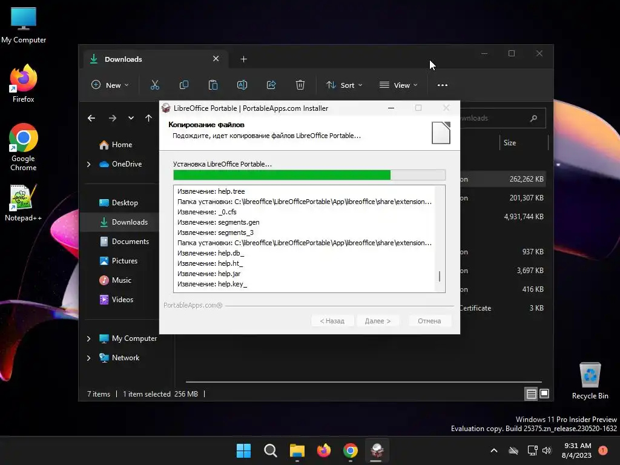This screenshot has height=465, width=620.
Task: Add a new Explorer tab with plus button
Action: 243,59
